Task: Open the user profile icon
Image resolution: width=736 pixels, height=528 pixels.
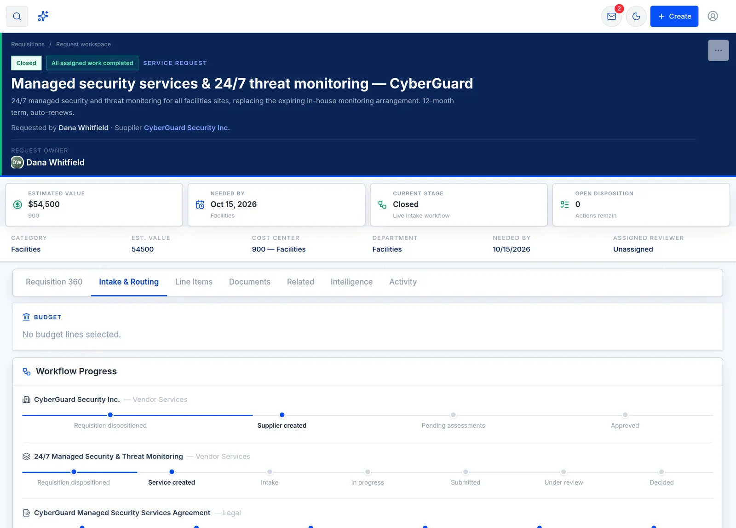Action: coord(713,17)
